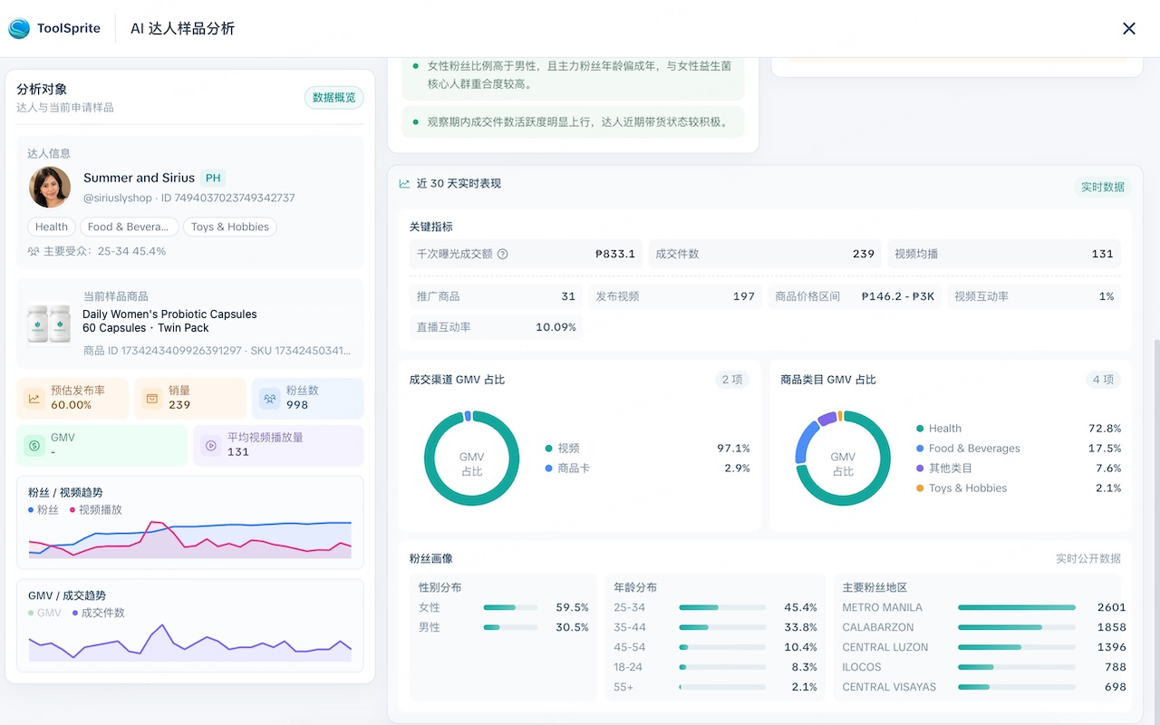The image size is (1160, 725).
Task: Select the Toys & Hobbies tag
Action: [x=230, y=227]
